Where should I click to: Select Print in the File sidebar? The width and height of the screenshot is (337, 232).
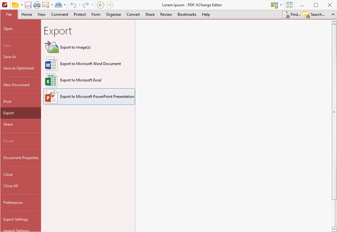tap(21, 102)
